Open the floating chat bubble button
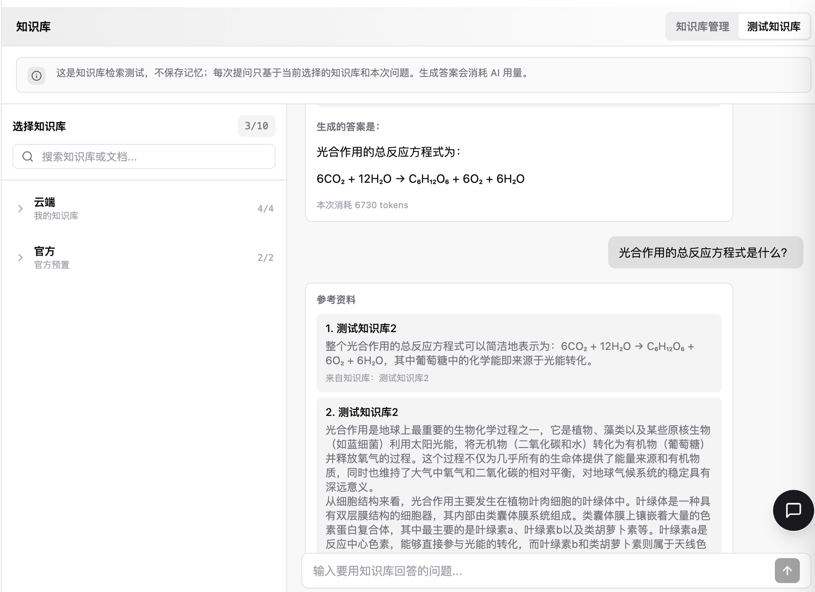This screenshot has height=592, width=815. (x=793, y=510)
